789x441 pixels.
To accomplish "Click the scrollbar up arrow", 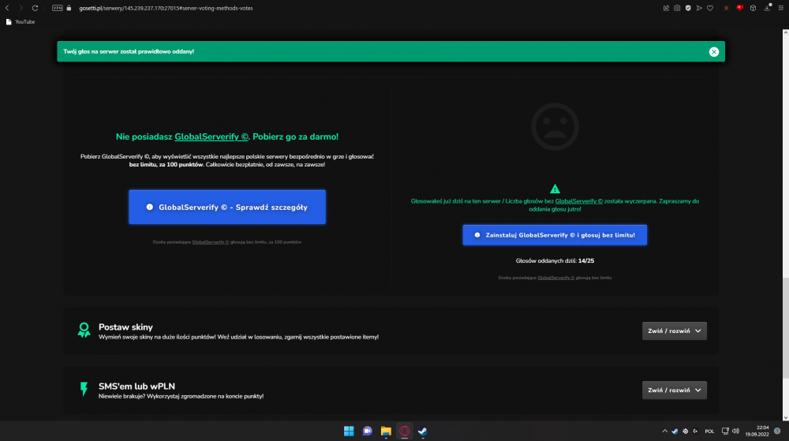I will point(786,33).
